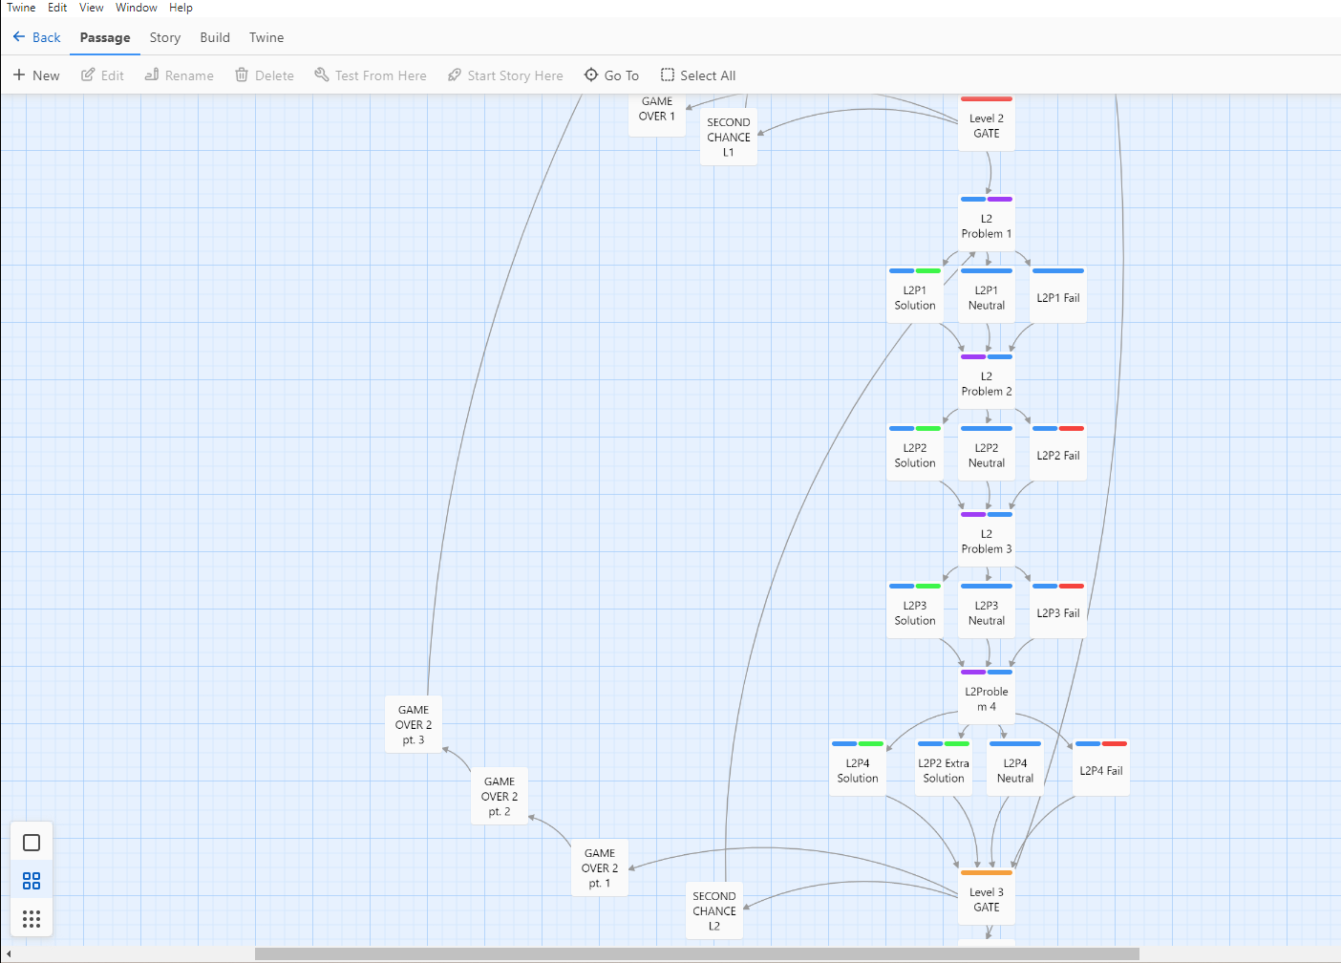Create a New passage
The image size is (1341, 963).
36,75
